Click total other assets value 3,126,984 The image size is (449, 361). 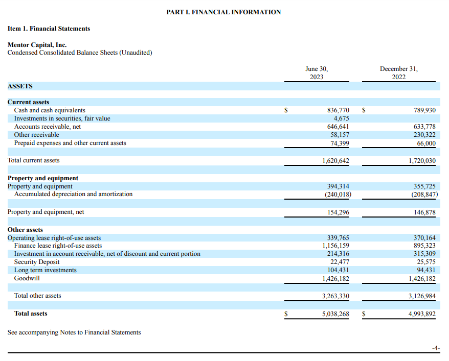[x=422, y=296]
